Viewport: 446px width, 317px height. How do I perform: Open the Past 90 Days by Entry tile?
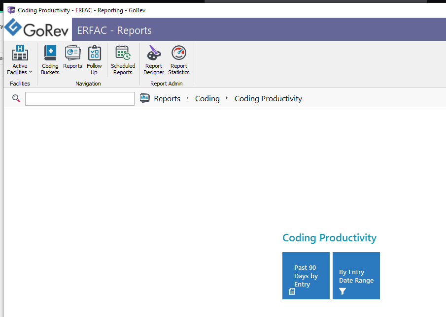pos(306,276)
